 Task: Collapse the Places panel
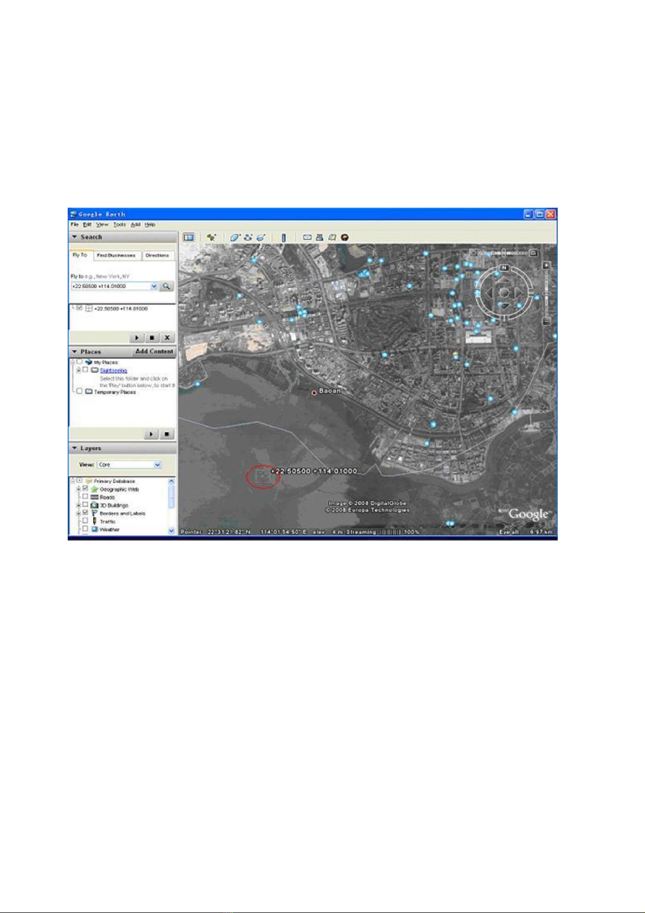click(x=75, y=352)
